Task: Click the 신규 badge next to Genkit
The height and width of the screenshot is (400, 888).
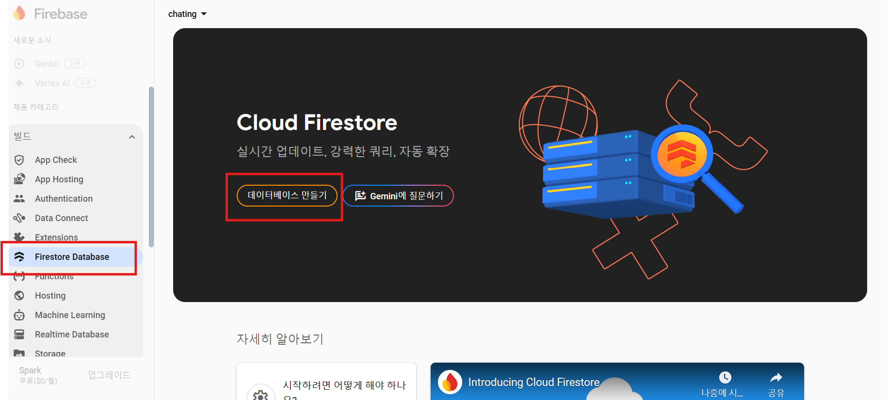Action: [75, 64]
